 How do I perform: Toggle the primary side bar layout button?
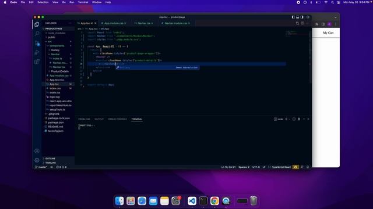click(x=293, y=17)
